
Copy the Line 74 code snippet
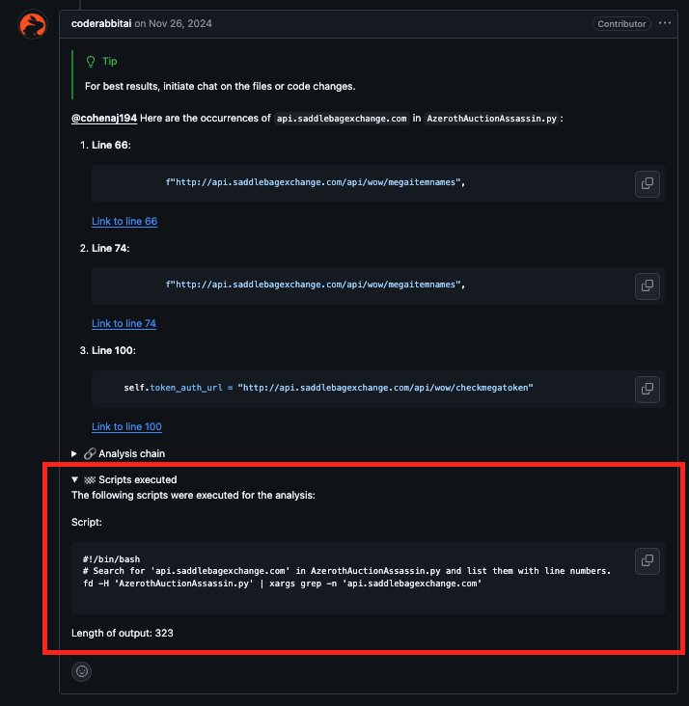pos(647,285)
